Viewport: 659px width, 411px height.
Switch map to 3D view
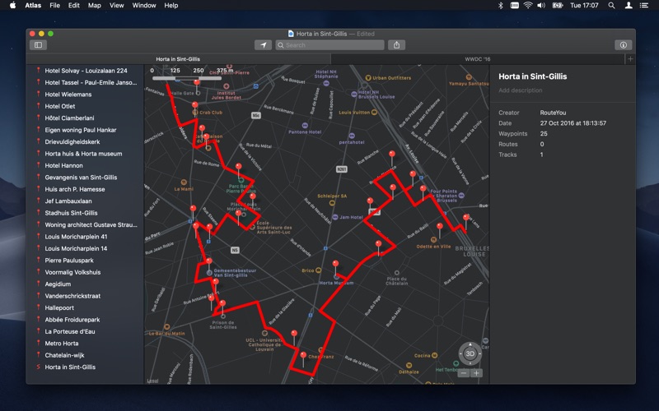coord(470,353)
